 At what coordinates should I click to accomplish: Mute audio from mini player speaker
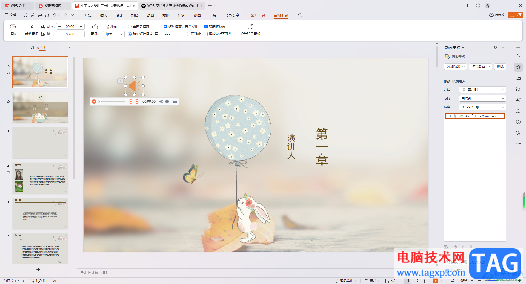pyautogui.click(x=161, y=102)
